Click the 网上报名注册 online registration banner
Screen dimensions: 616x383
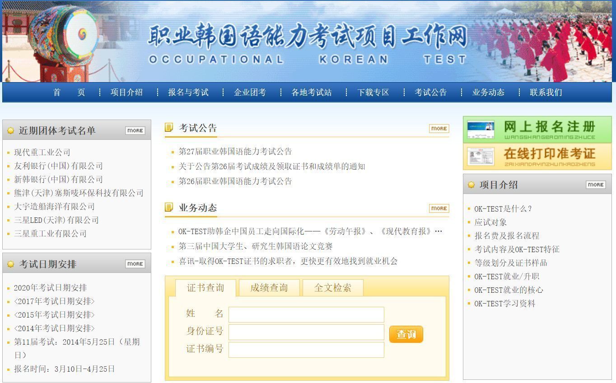click(x=537, y=130)
